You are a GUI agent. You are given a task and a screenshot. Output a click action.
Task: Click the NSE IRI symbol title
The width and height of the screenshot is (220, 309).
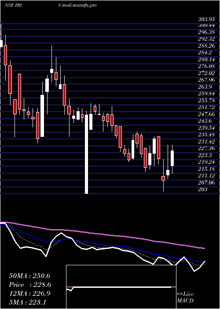(x=13, y=5)
